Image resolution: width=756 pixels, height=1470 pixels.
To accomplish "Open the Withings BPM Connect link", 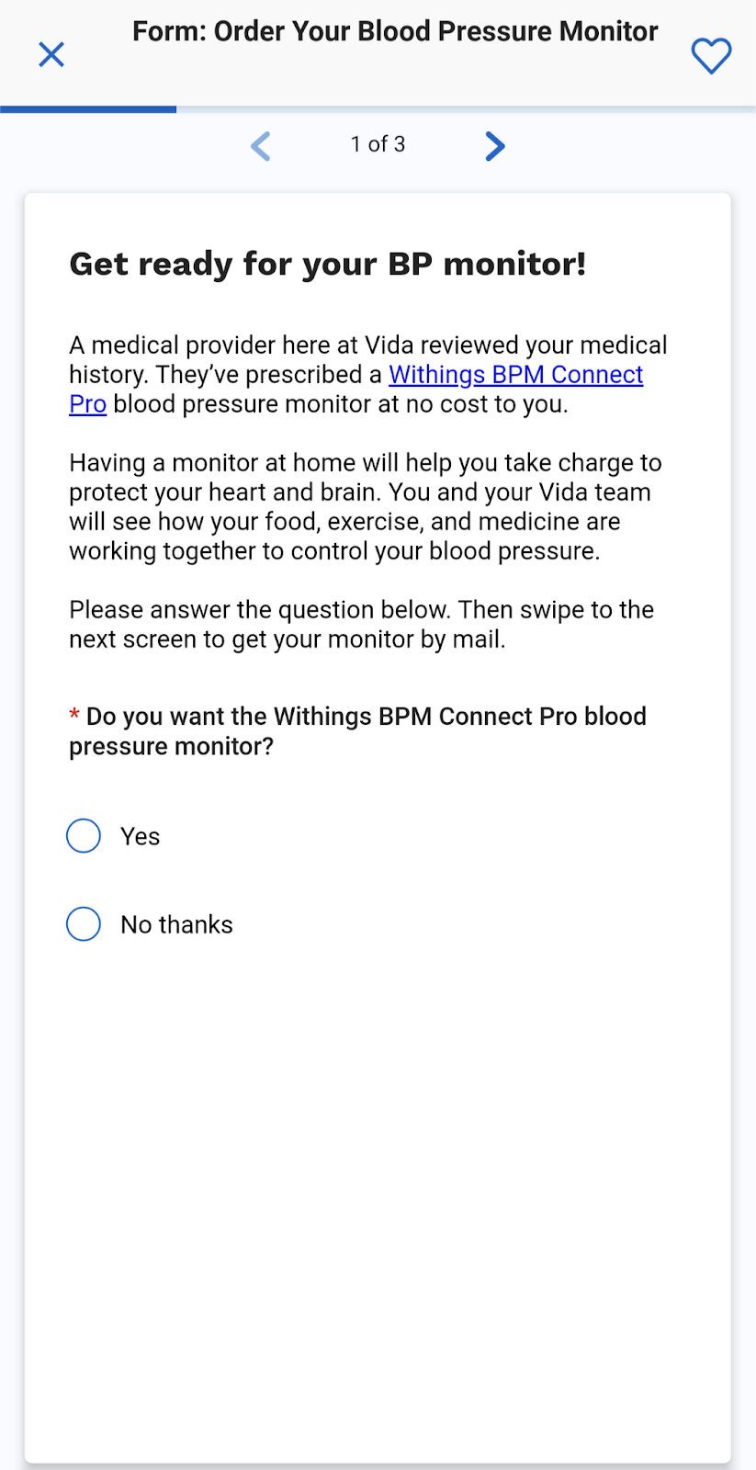I will [x=515, y=375].
